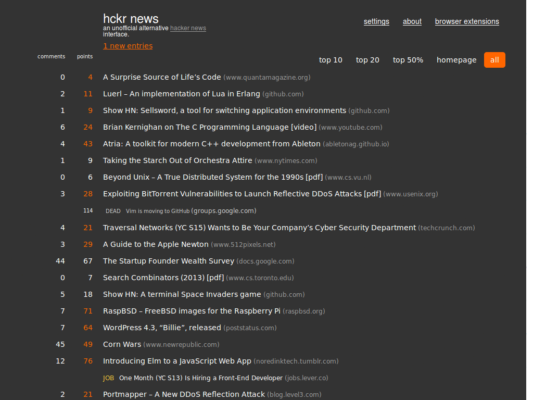Switch to the top 20 filter
The image size is (533, 400).
tap(367, 59)
